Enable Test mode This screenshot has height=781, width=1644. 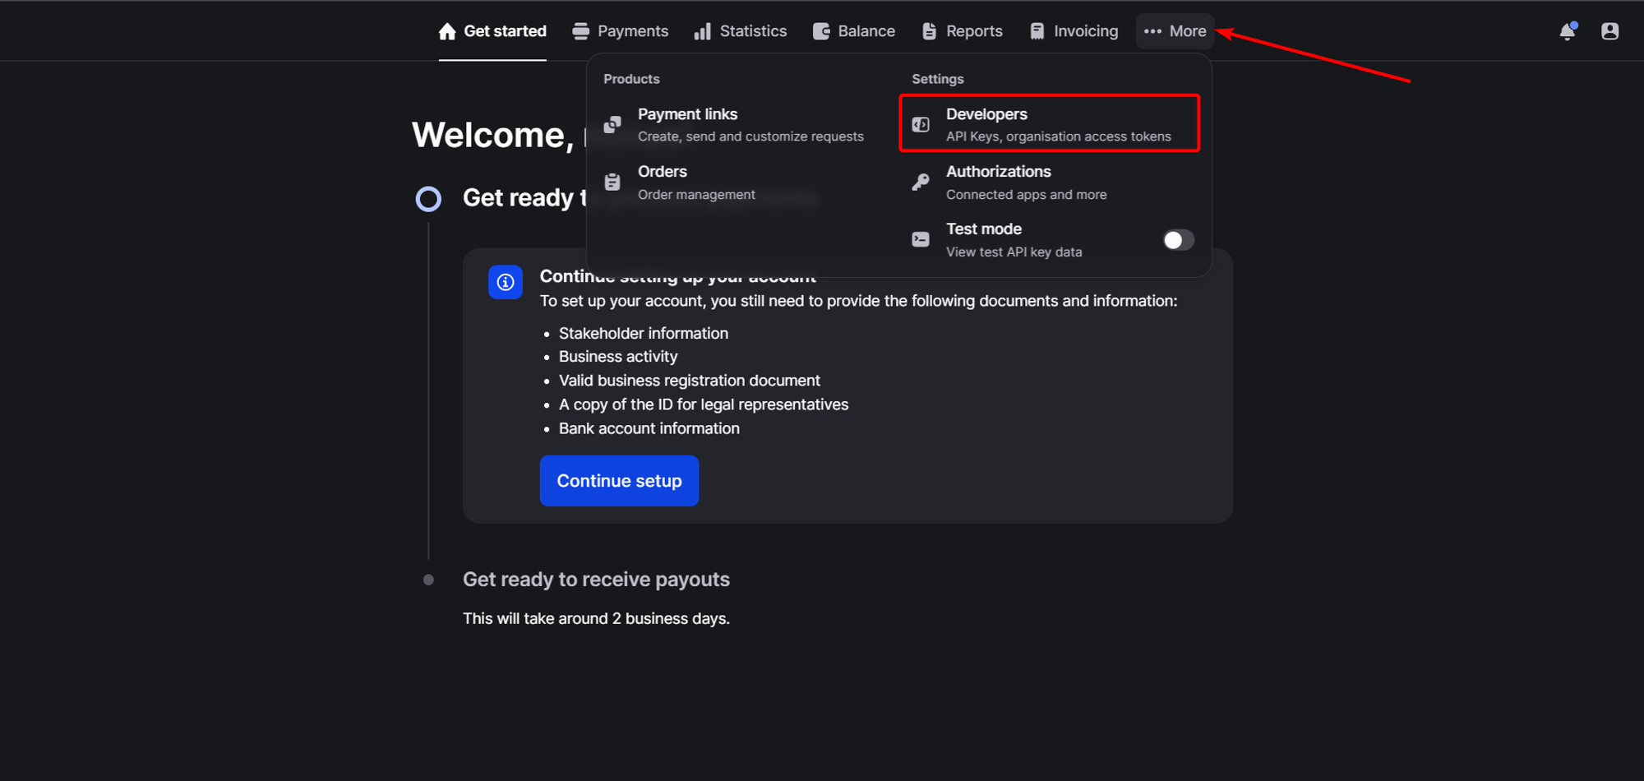coord(1178,239)
